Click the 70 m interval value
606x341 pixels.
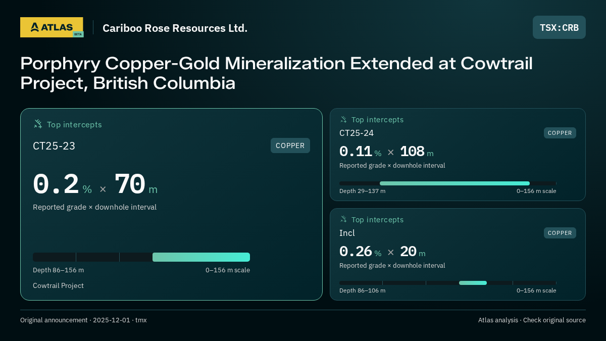pyautogui.click(x=136, y=185)
